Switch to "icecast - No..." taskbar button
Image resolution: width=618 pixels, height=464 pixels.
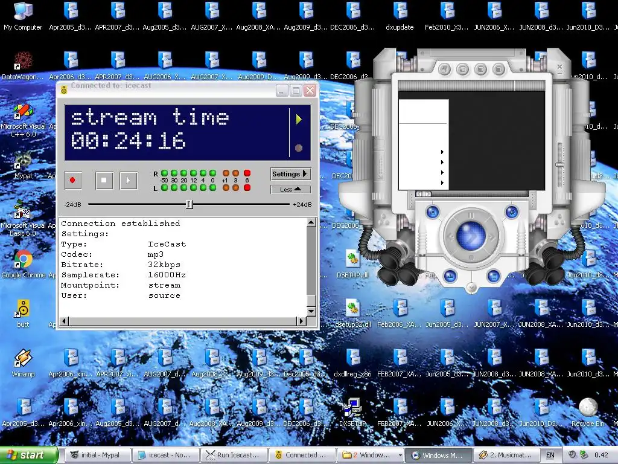[x=166, y=455]
